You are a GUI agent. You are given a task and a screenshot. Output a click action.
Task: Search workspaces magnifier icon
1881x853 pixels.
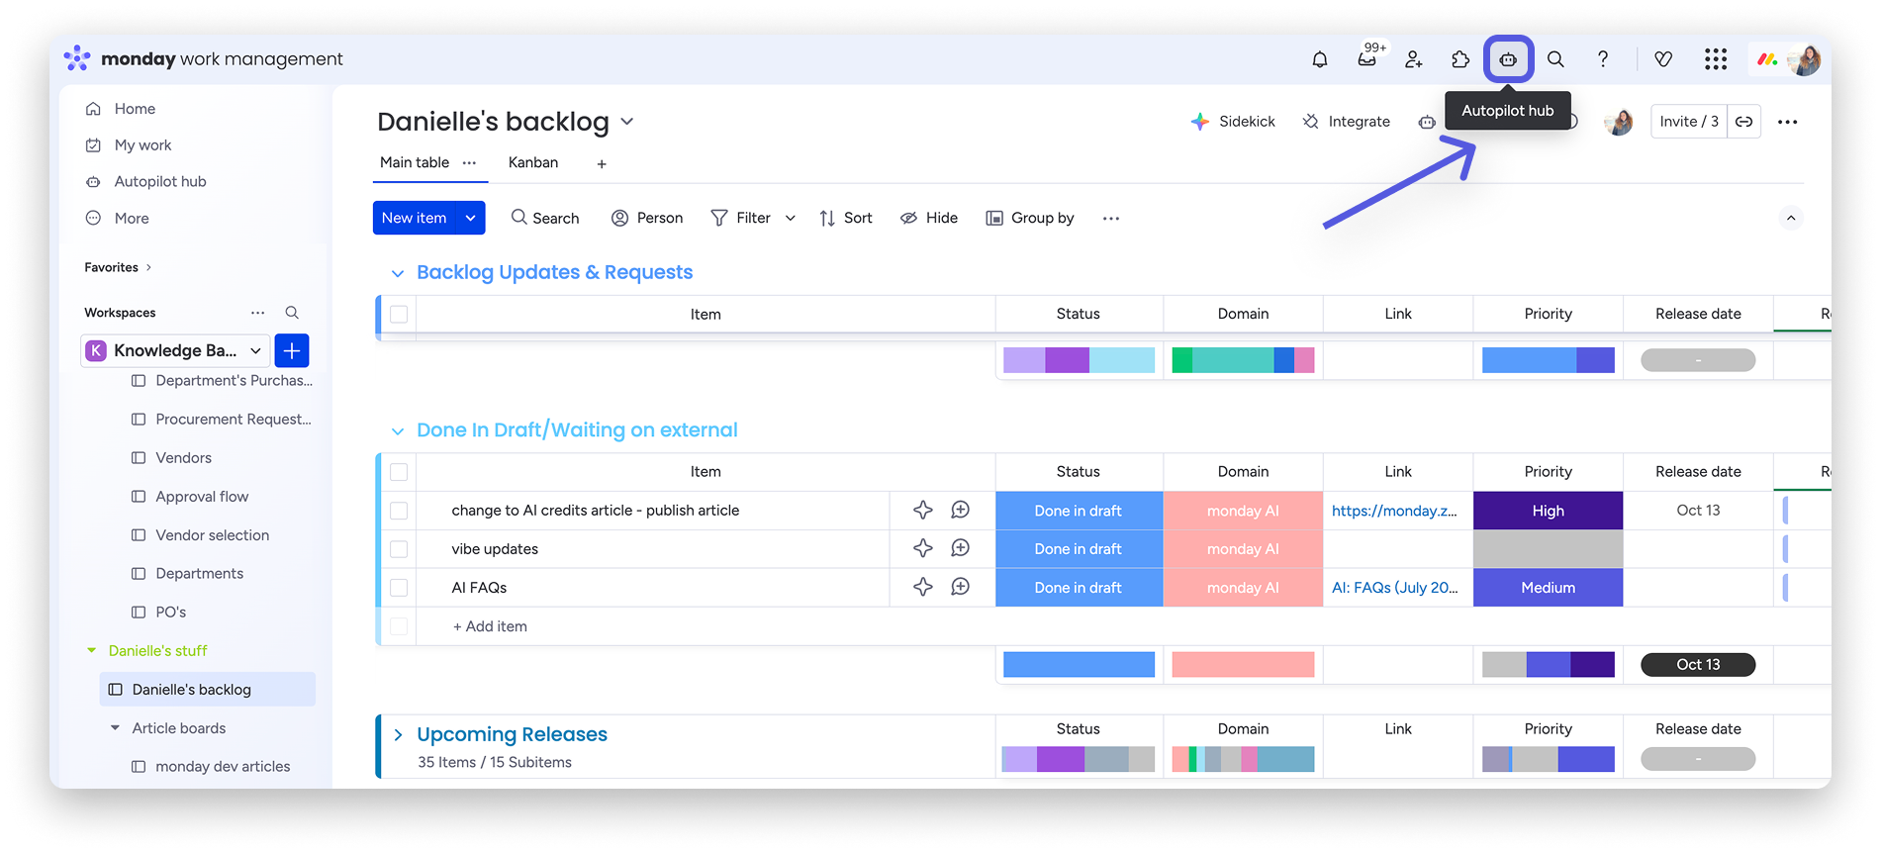[x=292, y=313]
